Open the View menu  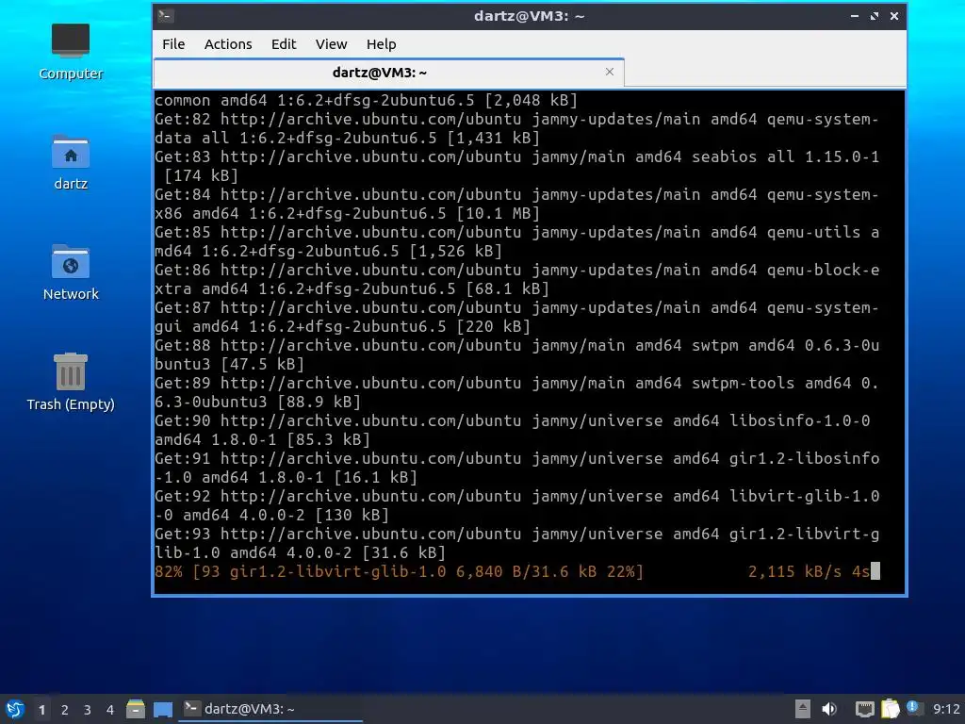(x=331, y=44)
